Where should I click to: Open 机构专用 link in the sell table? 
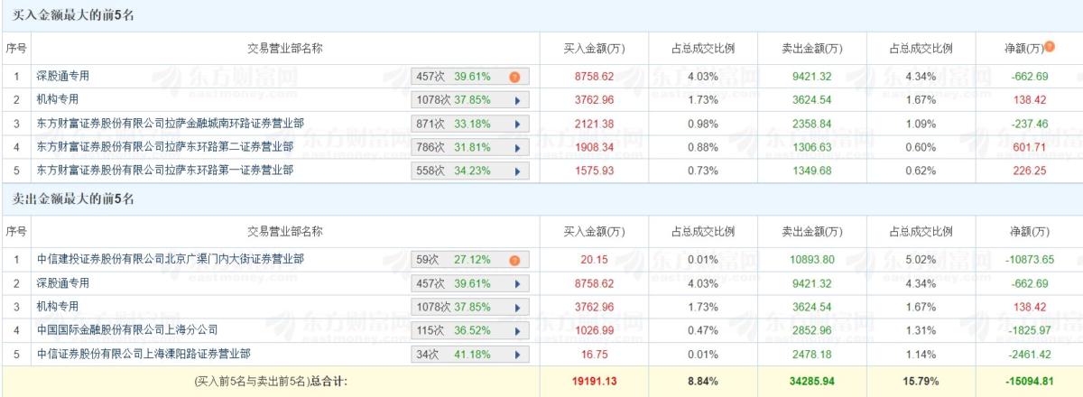pos(58,306)
